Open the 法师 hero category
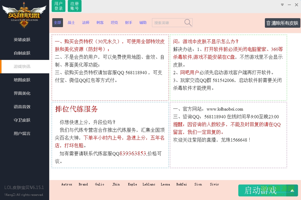 (85, 22)
